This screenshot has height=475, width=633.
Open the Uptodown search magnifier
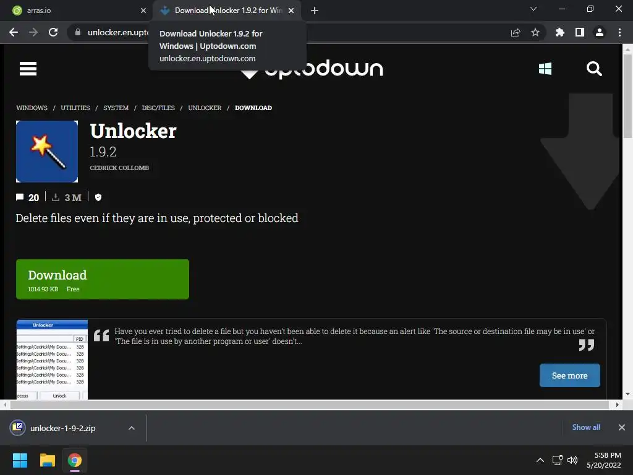coord(594,69)
